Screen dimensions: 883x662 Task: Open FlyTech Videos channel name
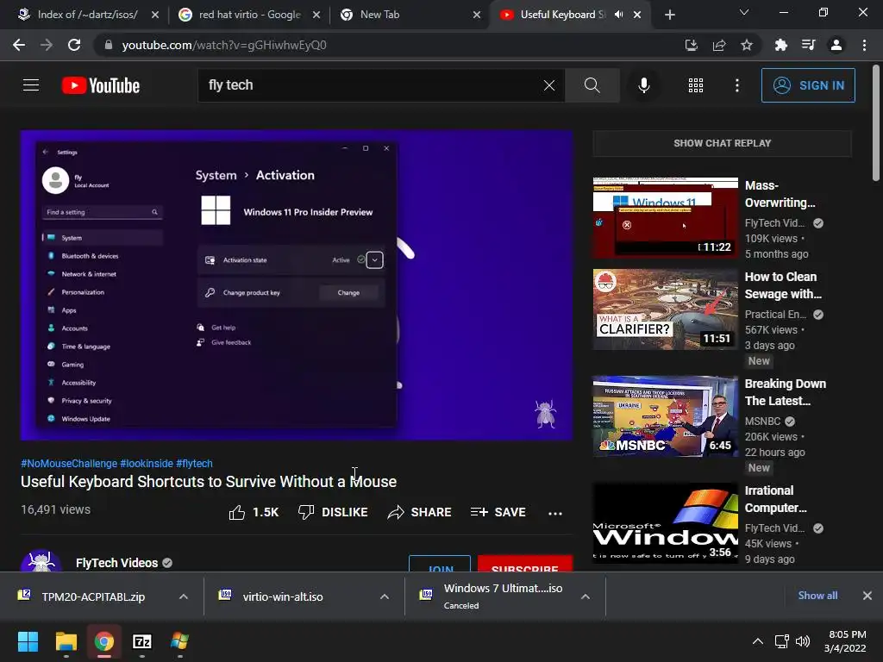click(117, 563)
